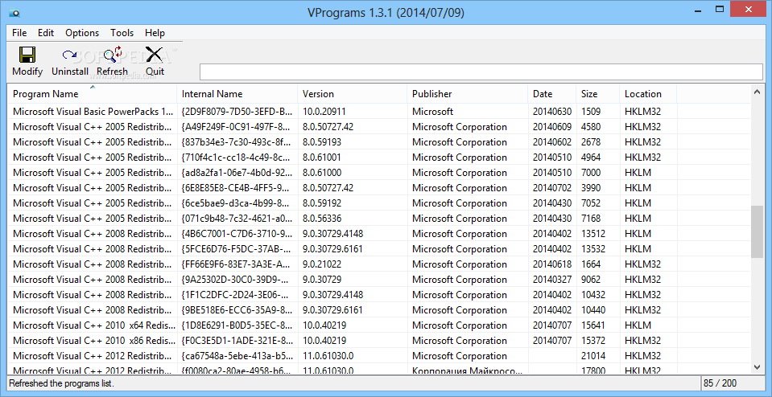Select Microsoft Visual C++ 2010 x64 row
Screen dimensions: 772x397
point(379,325)
